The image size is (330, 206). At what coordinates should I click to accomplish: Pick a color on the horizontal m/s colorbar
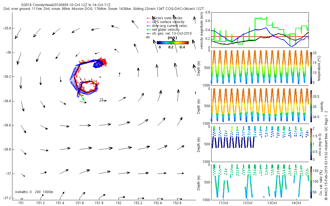(x=172, y=43)
